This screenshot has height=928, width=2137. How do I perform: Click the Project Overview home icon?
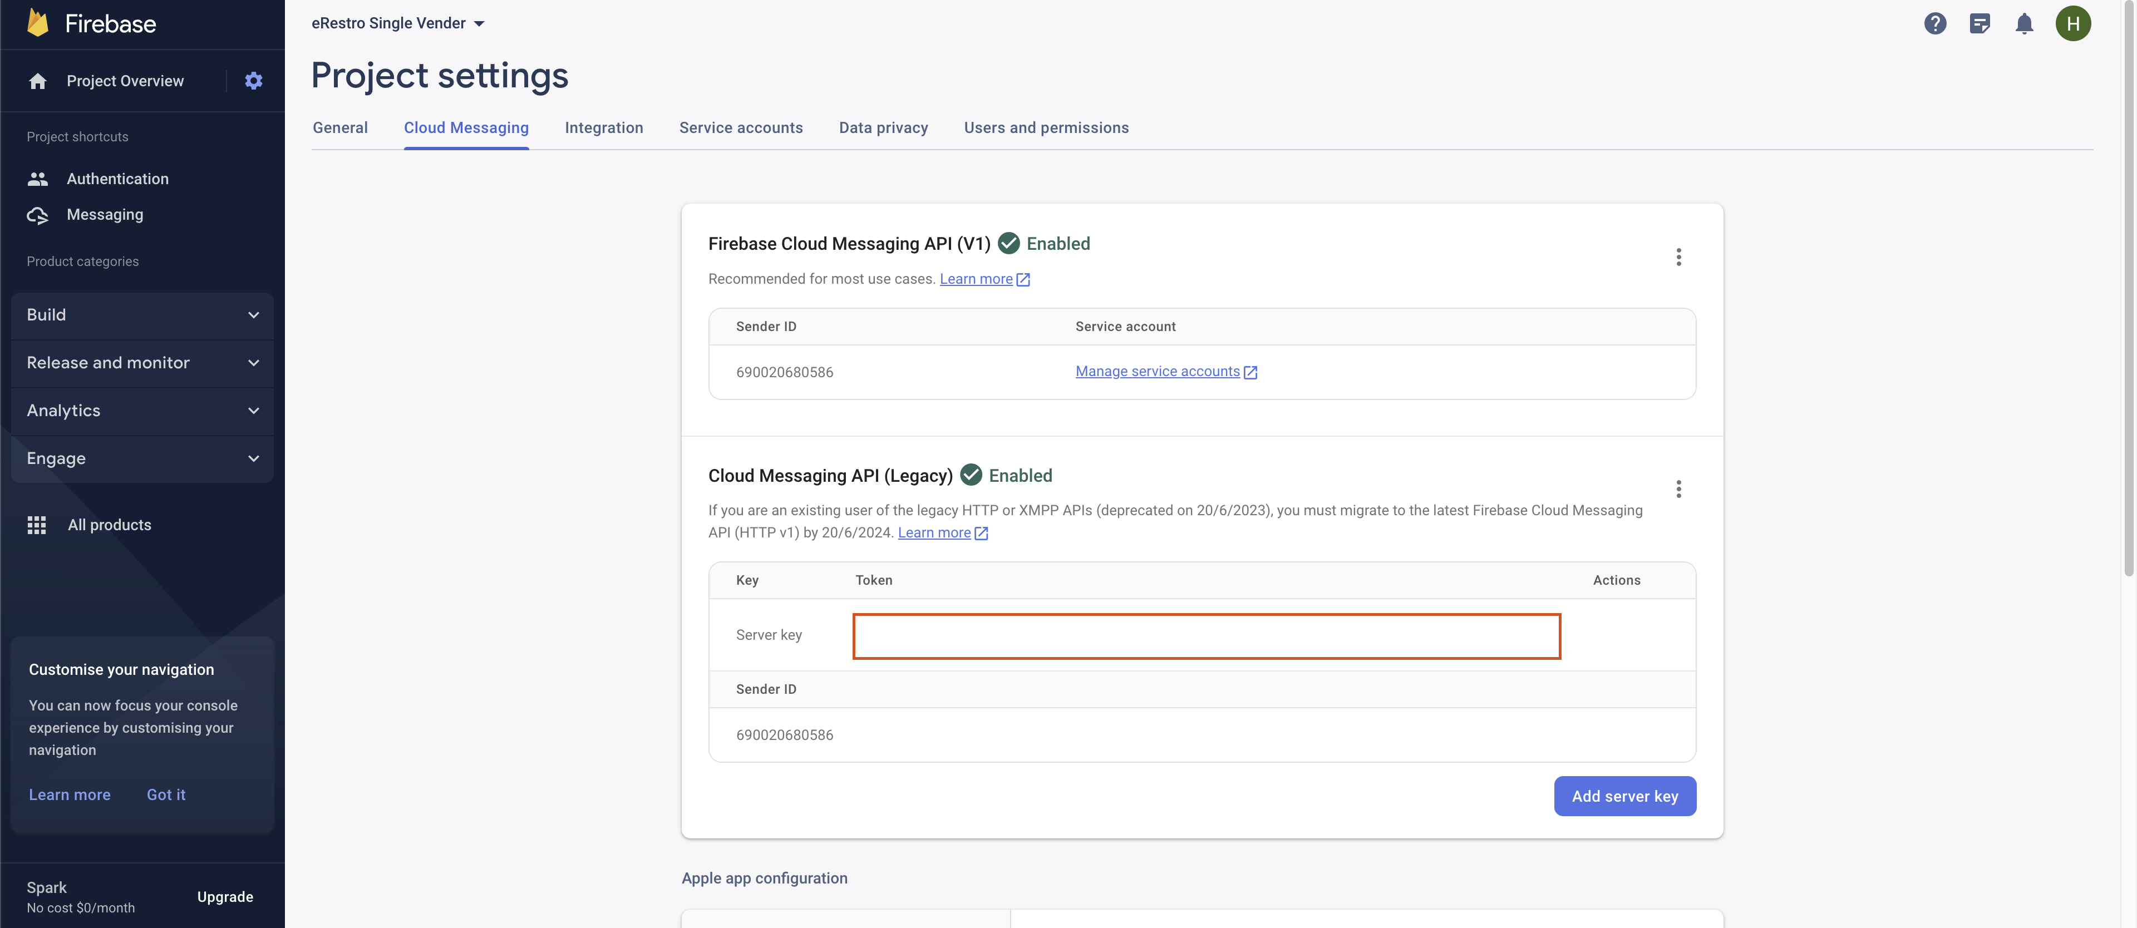(37, 81)
